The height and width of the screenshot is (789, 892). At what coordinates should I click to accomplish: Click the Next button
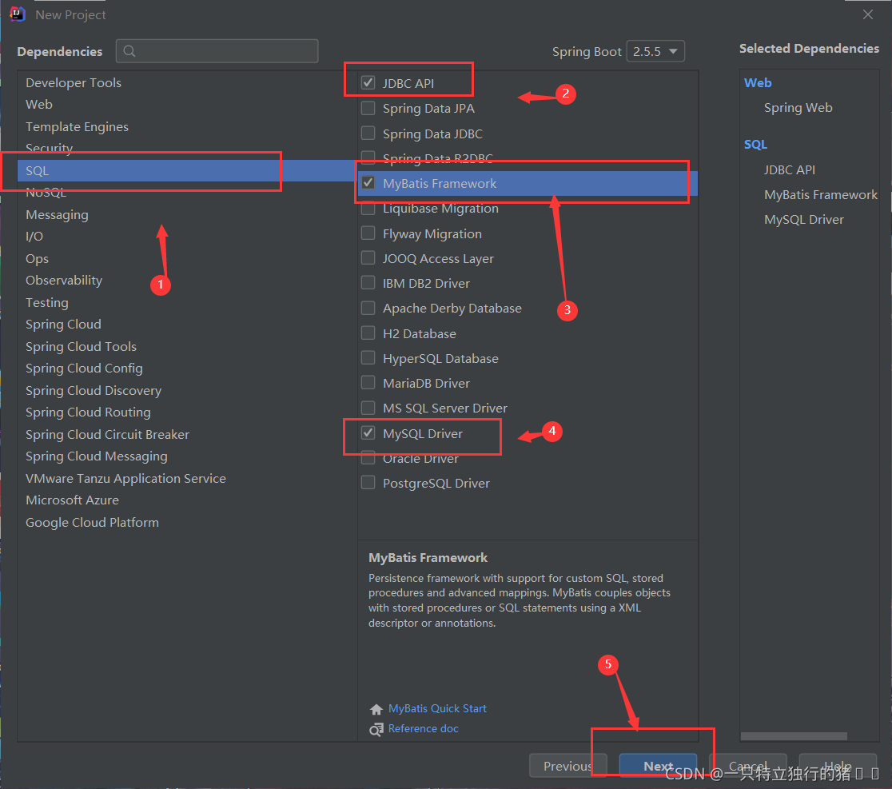(x=658, y=766)
